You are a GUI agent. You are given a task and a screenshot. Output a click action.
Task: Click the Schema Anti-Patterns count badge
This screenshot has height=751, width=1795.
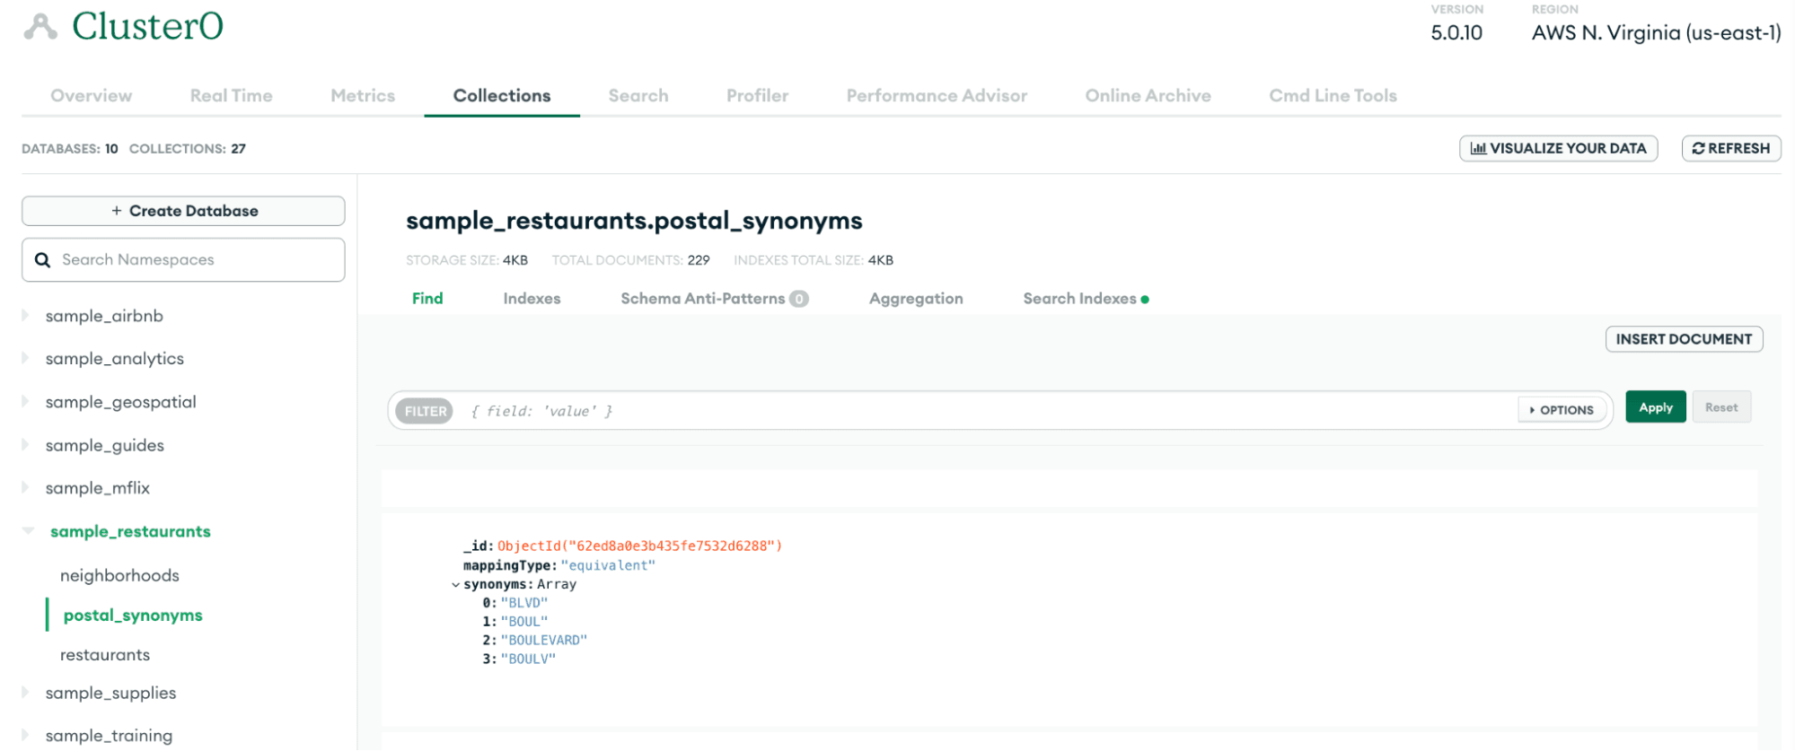[x=798, y=299]
